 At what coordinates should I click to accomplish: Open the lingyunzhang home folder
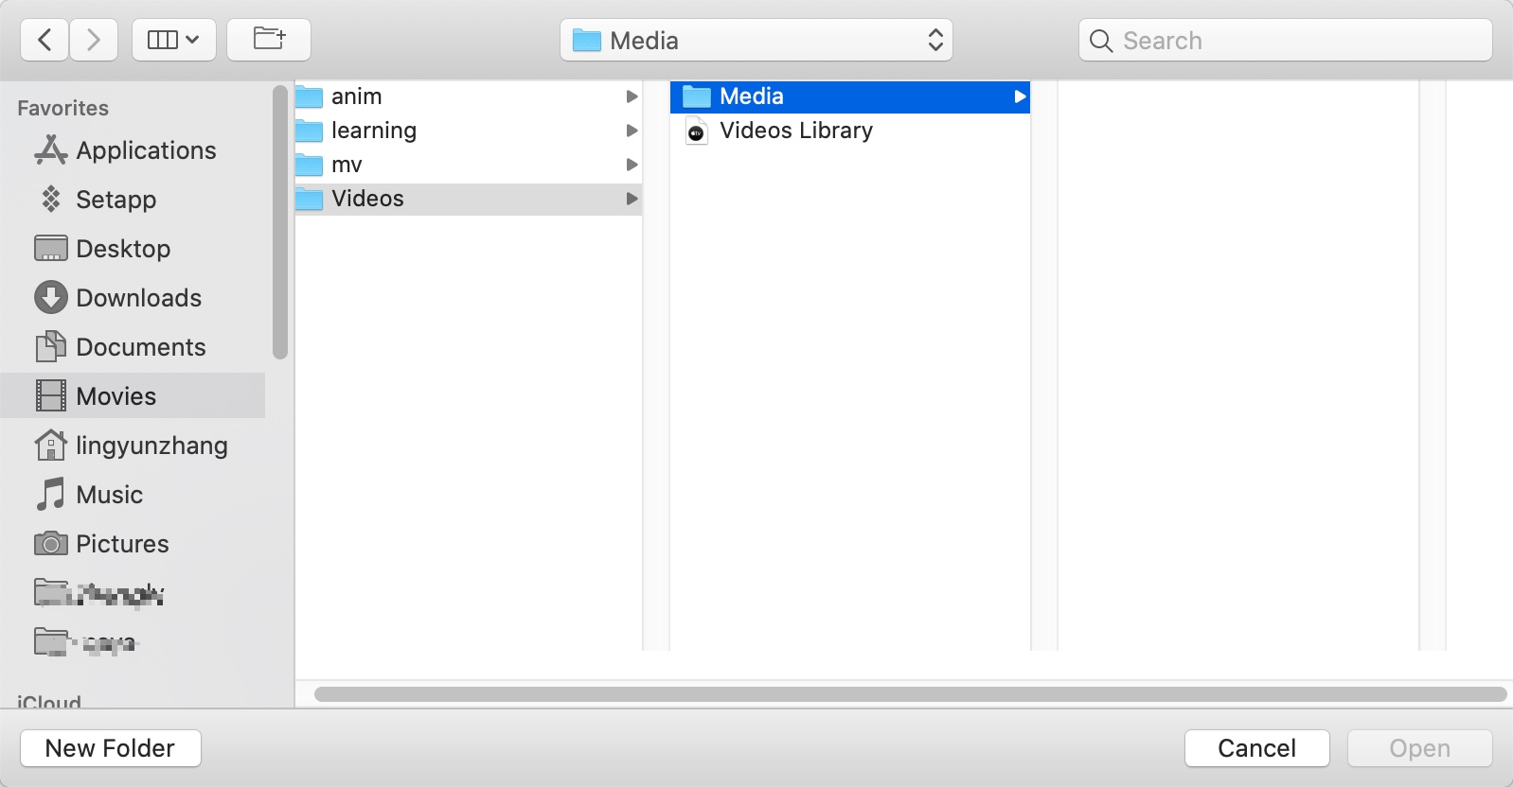(151, 446)
